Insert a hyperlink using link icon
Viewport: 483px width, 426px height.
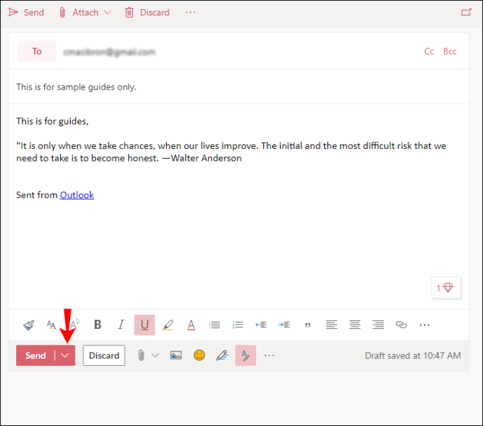click(x=401, y=325)
